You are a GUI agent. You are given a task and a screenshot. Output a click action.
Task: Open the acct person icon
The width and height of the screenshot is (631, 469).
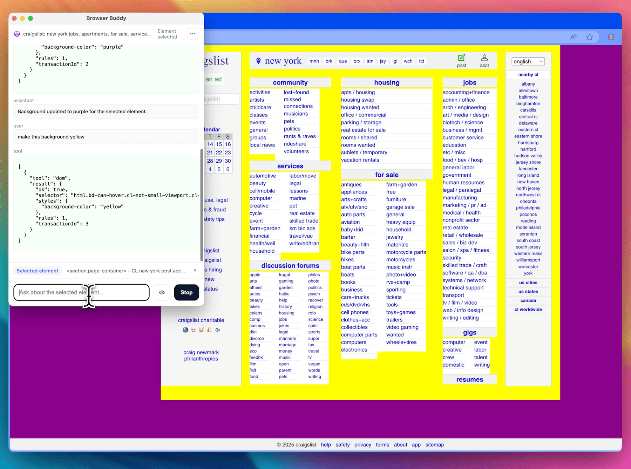point(484,57)
